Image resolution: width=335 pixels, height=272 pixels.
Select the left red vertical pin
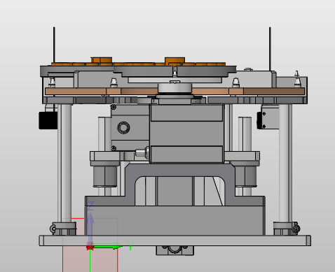coord(54,45)
